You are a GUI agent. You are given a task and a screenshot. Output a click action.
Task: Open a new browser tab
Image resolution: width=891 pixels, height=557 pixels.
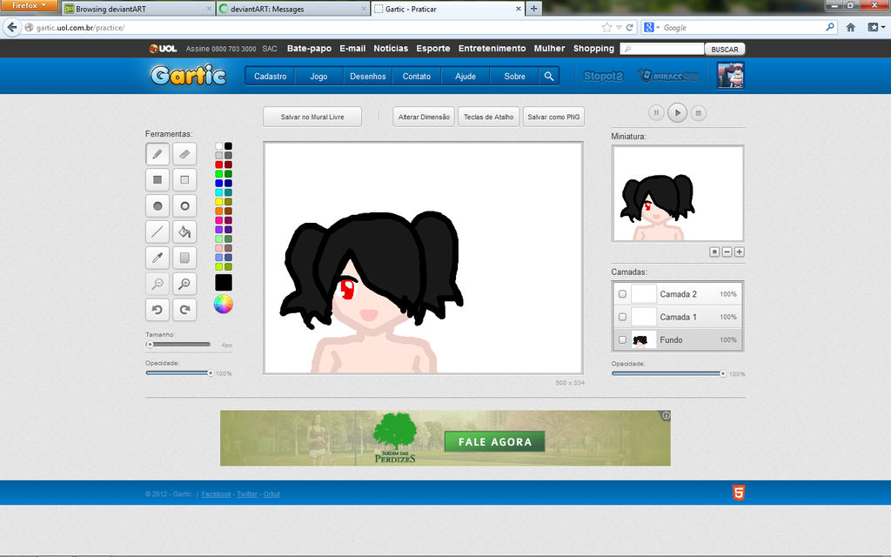point(533,9)
